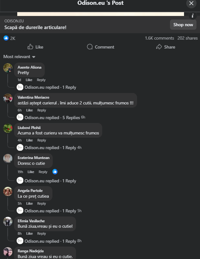Expand Odison.eu's reply to Liubovi Plohii
Image resolution: width=200 pixels, height=259 pixels.
[50, 148]
